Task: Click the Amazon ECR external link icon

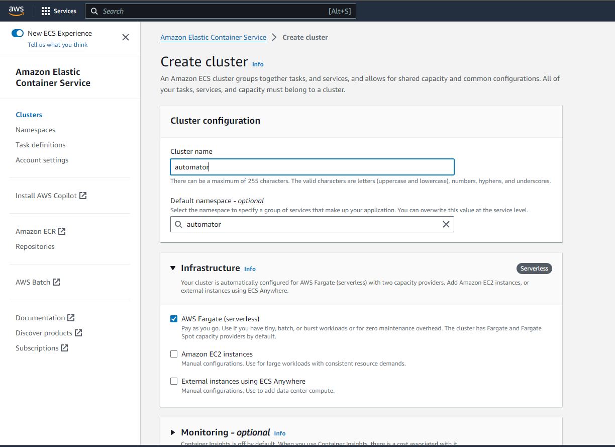Action: click(x=62, y=231)
